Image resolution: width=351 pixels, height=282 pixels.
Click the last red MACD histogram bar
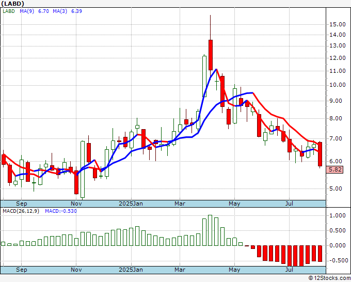320,254
